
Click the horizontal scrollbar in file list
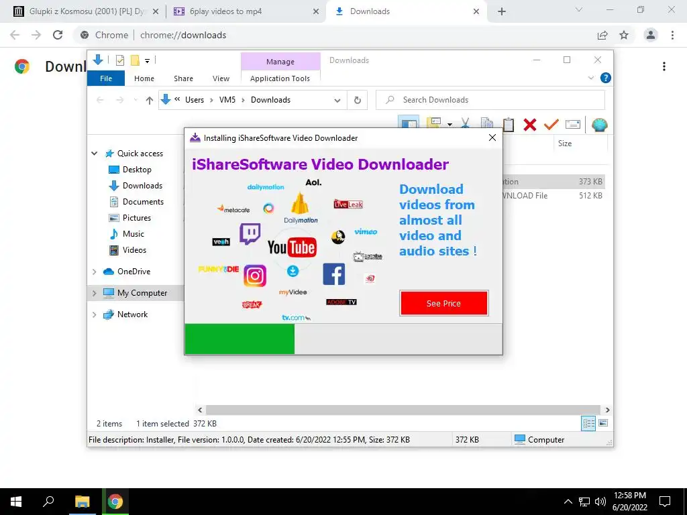403,410
